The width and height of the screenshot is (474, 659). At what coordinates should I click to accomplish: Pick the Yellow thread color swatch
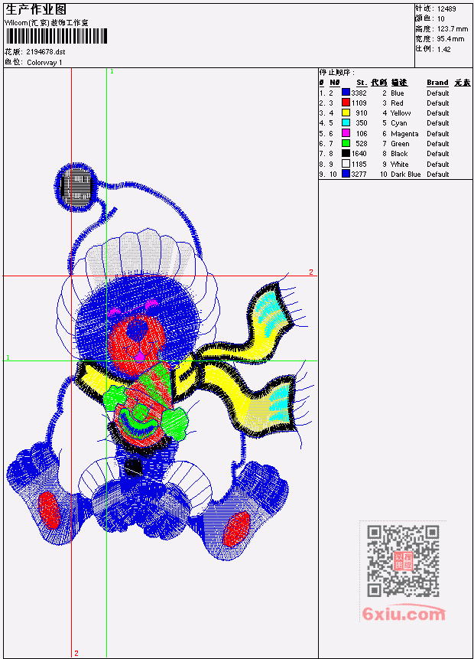(x=346, y=113)
